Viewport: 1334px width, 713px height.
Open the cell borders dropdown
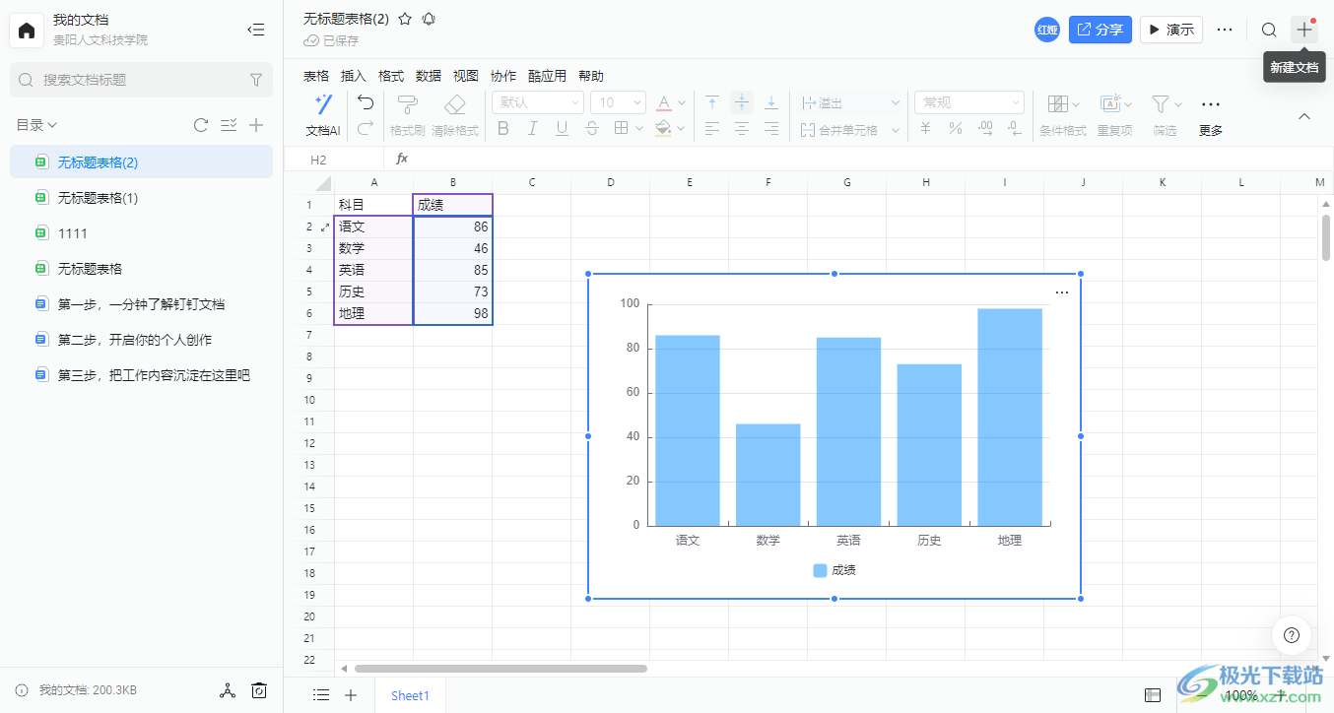[628, 128]
